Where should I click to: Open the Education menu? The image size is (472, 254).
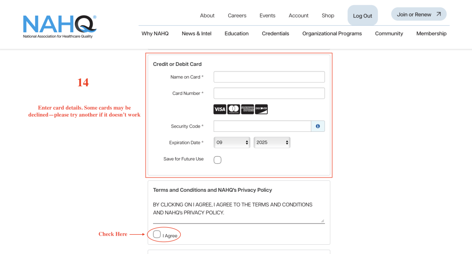point(236,33)
